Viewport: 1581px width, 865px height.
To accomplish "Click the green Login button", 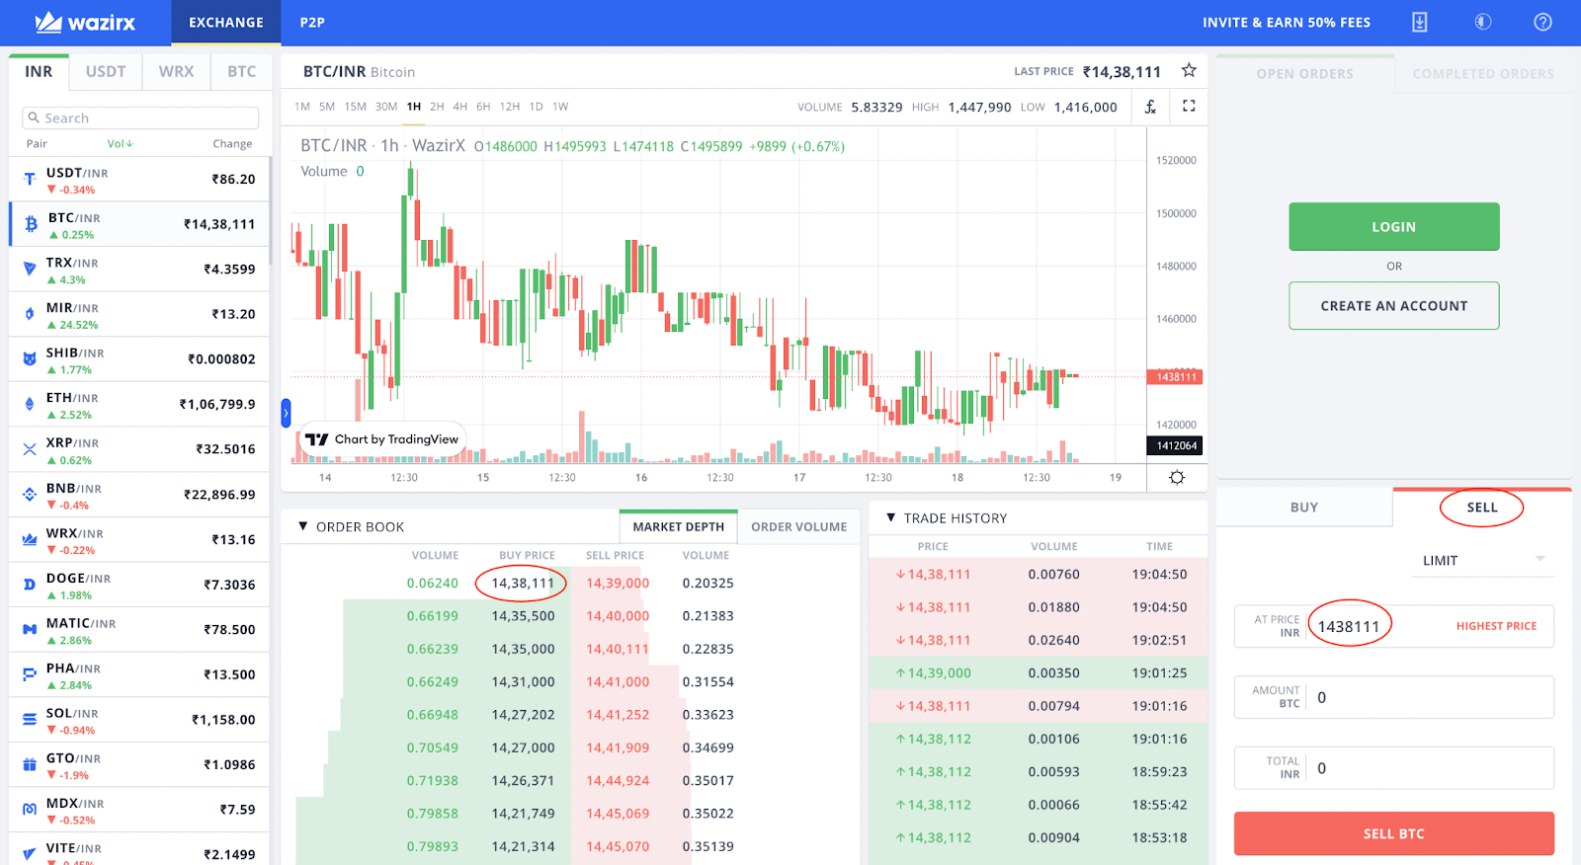I will click(x=1394, y=227).
